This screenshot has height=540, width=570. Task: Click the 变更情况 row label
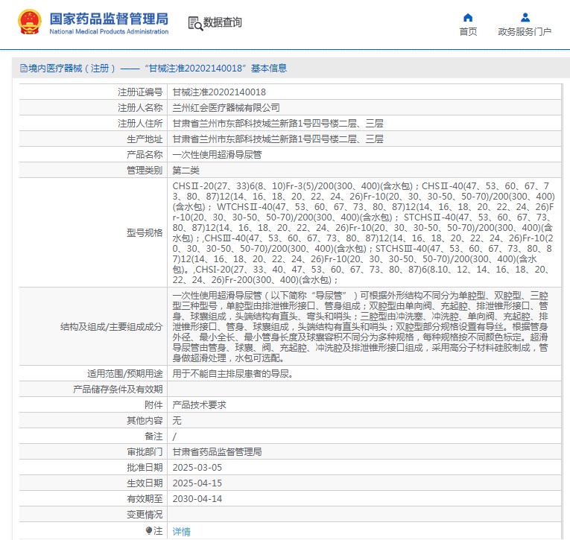coord(145,515)
